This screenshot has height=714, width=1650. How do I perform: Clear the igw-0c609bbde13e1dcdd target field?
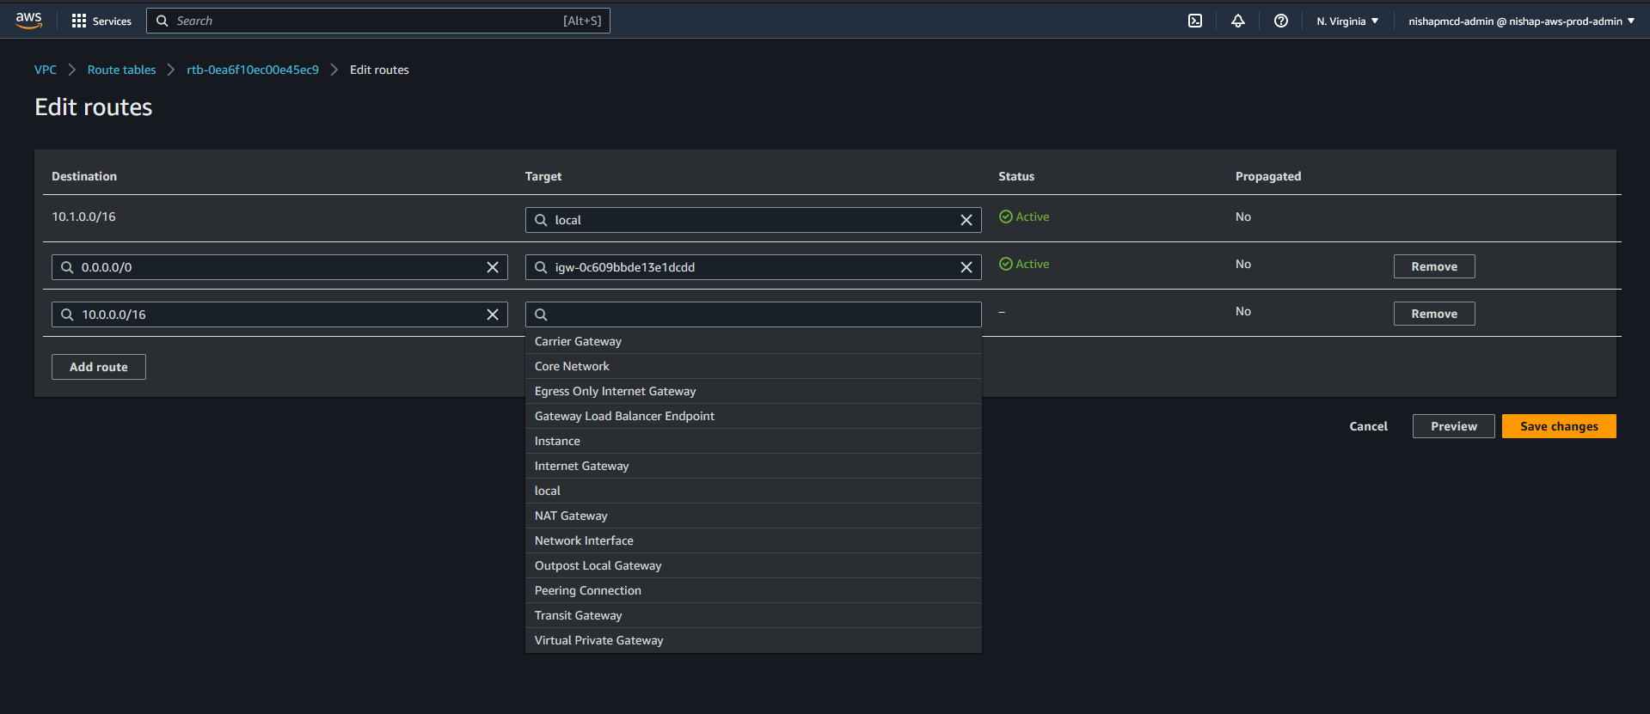966,267
